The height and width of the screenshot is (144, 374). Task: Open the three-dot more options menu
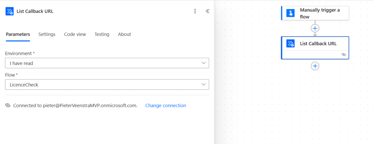click(195, 11)
